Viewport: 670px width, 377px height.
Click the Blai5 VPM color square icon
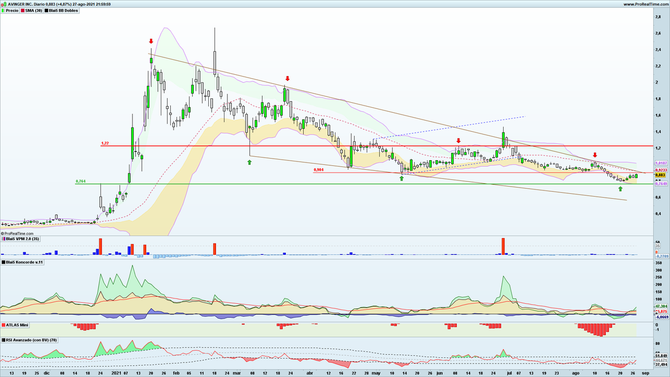[3, 238]
